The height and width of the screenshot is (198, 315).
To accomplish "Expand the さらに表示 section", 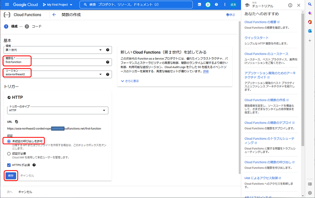I will (x=130, y=81).
